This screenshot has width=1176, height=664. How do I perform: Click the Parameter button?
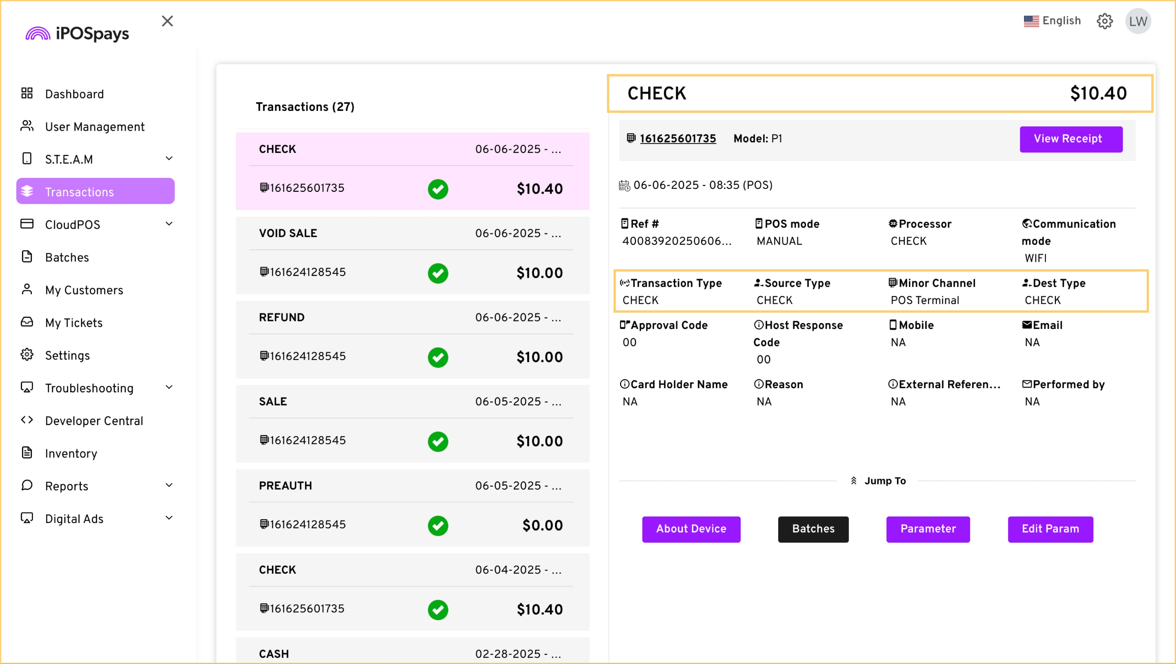[x=928, y=529]
